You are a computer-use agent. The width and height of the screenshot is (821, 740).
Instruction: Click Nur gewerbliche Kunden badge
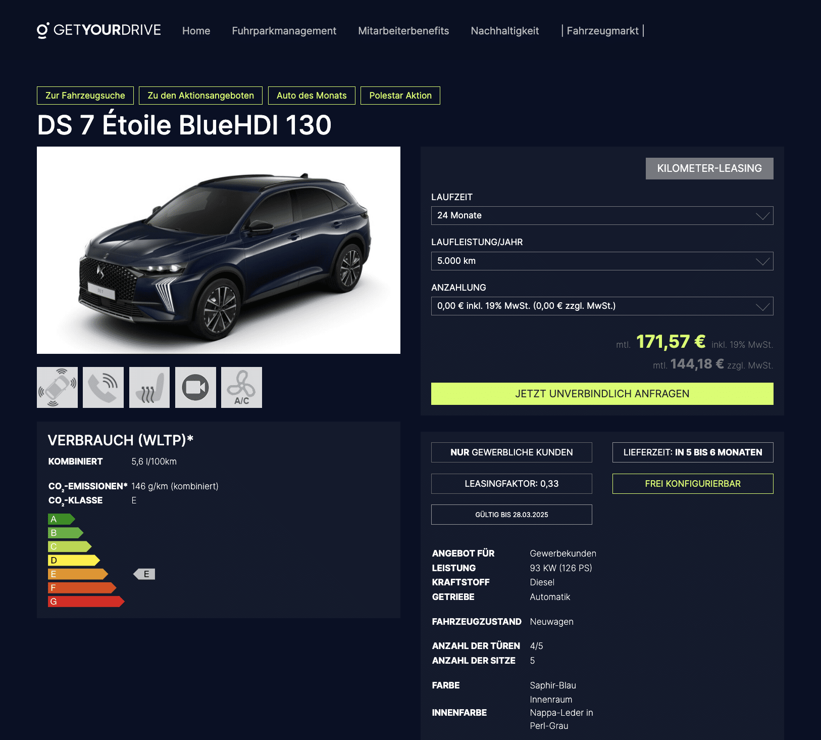click(x=511, y=452)
